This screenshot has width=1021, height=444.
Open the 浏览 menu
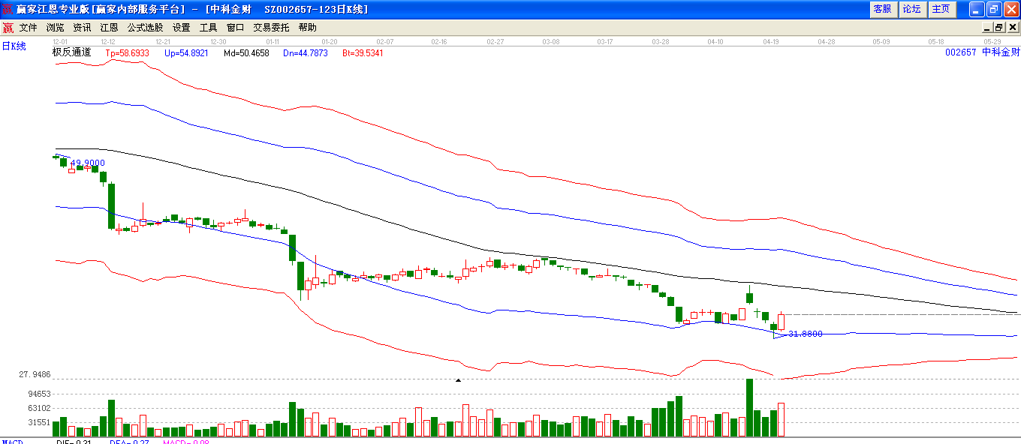pos(56,28)
